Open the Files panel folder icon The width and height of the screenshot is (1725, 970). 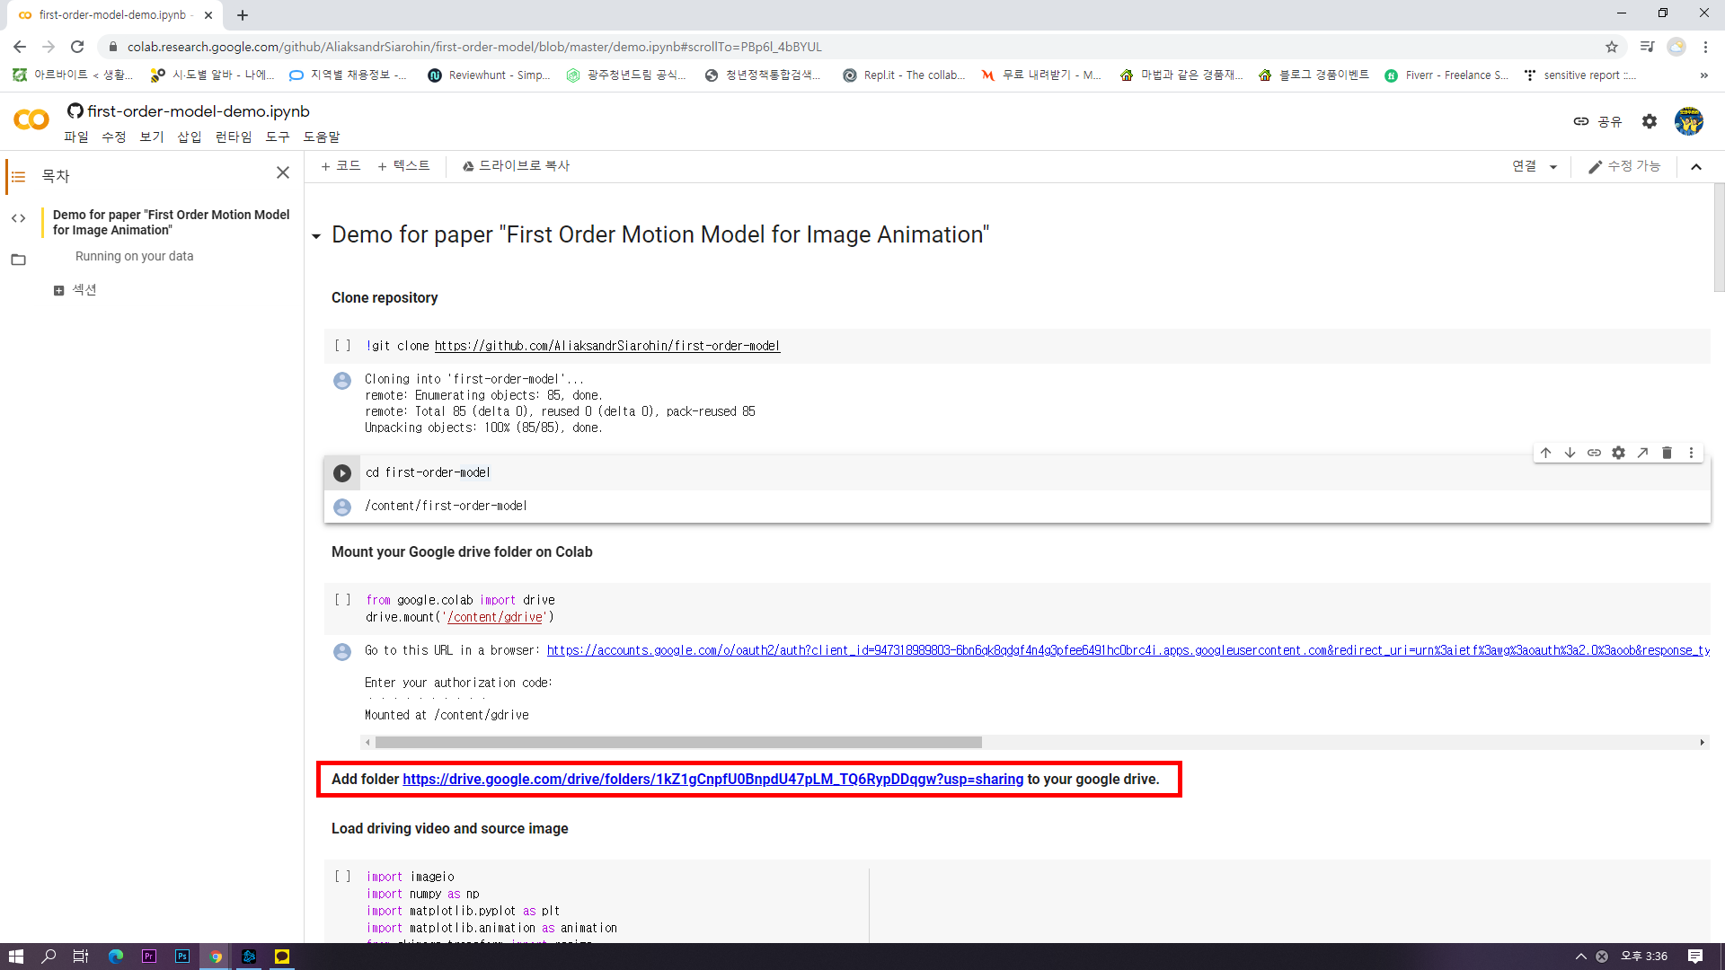click(18, 260)
